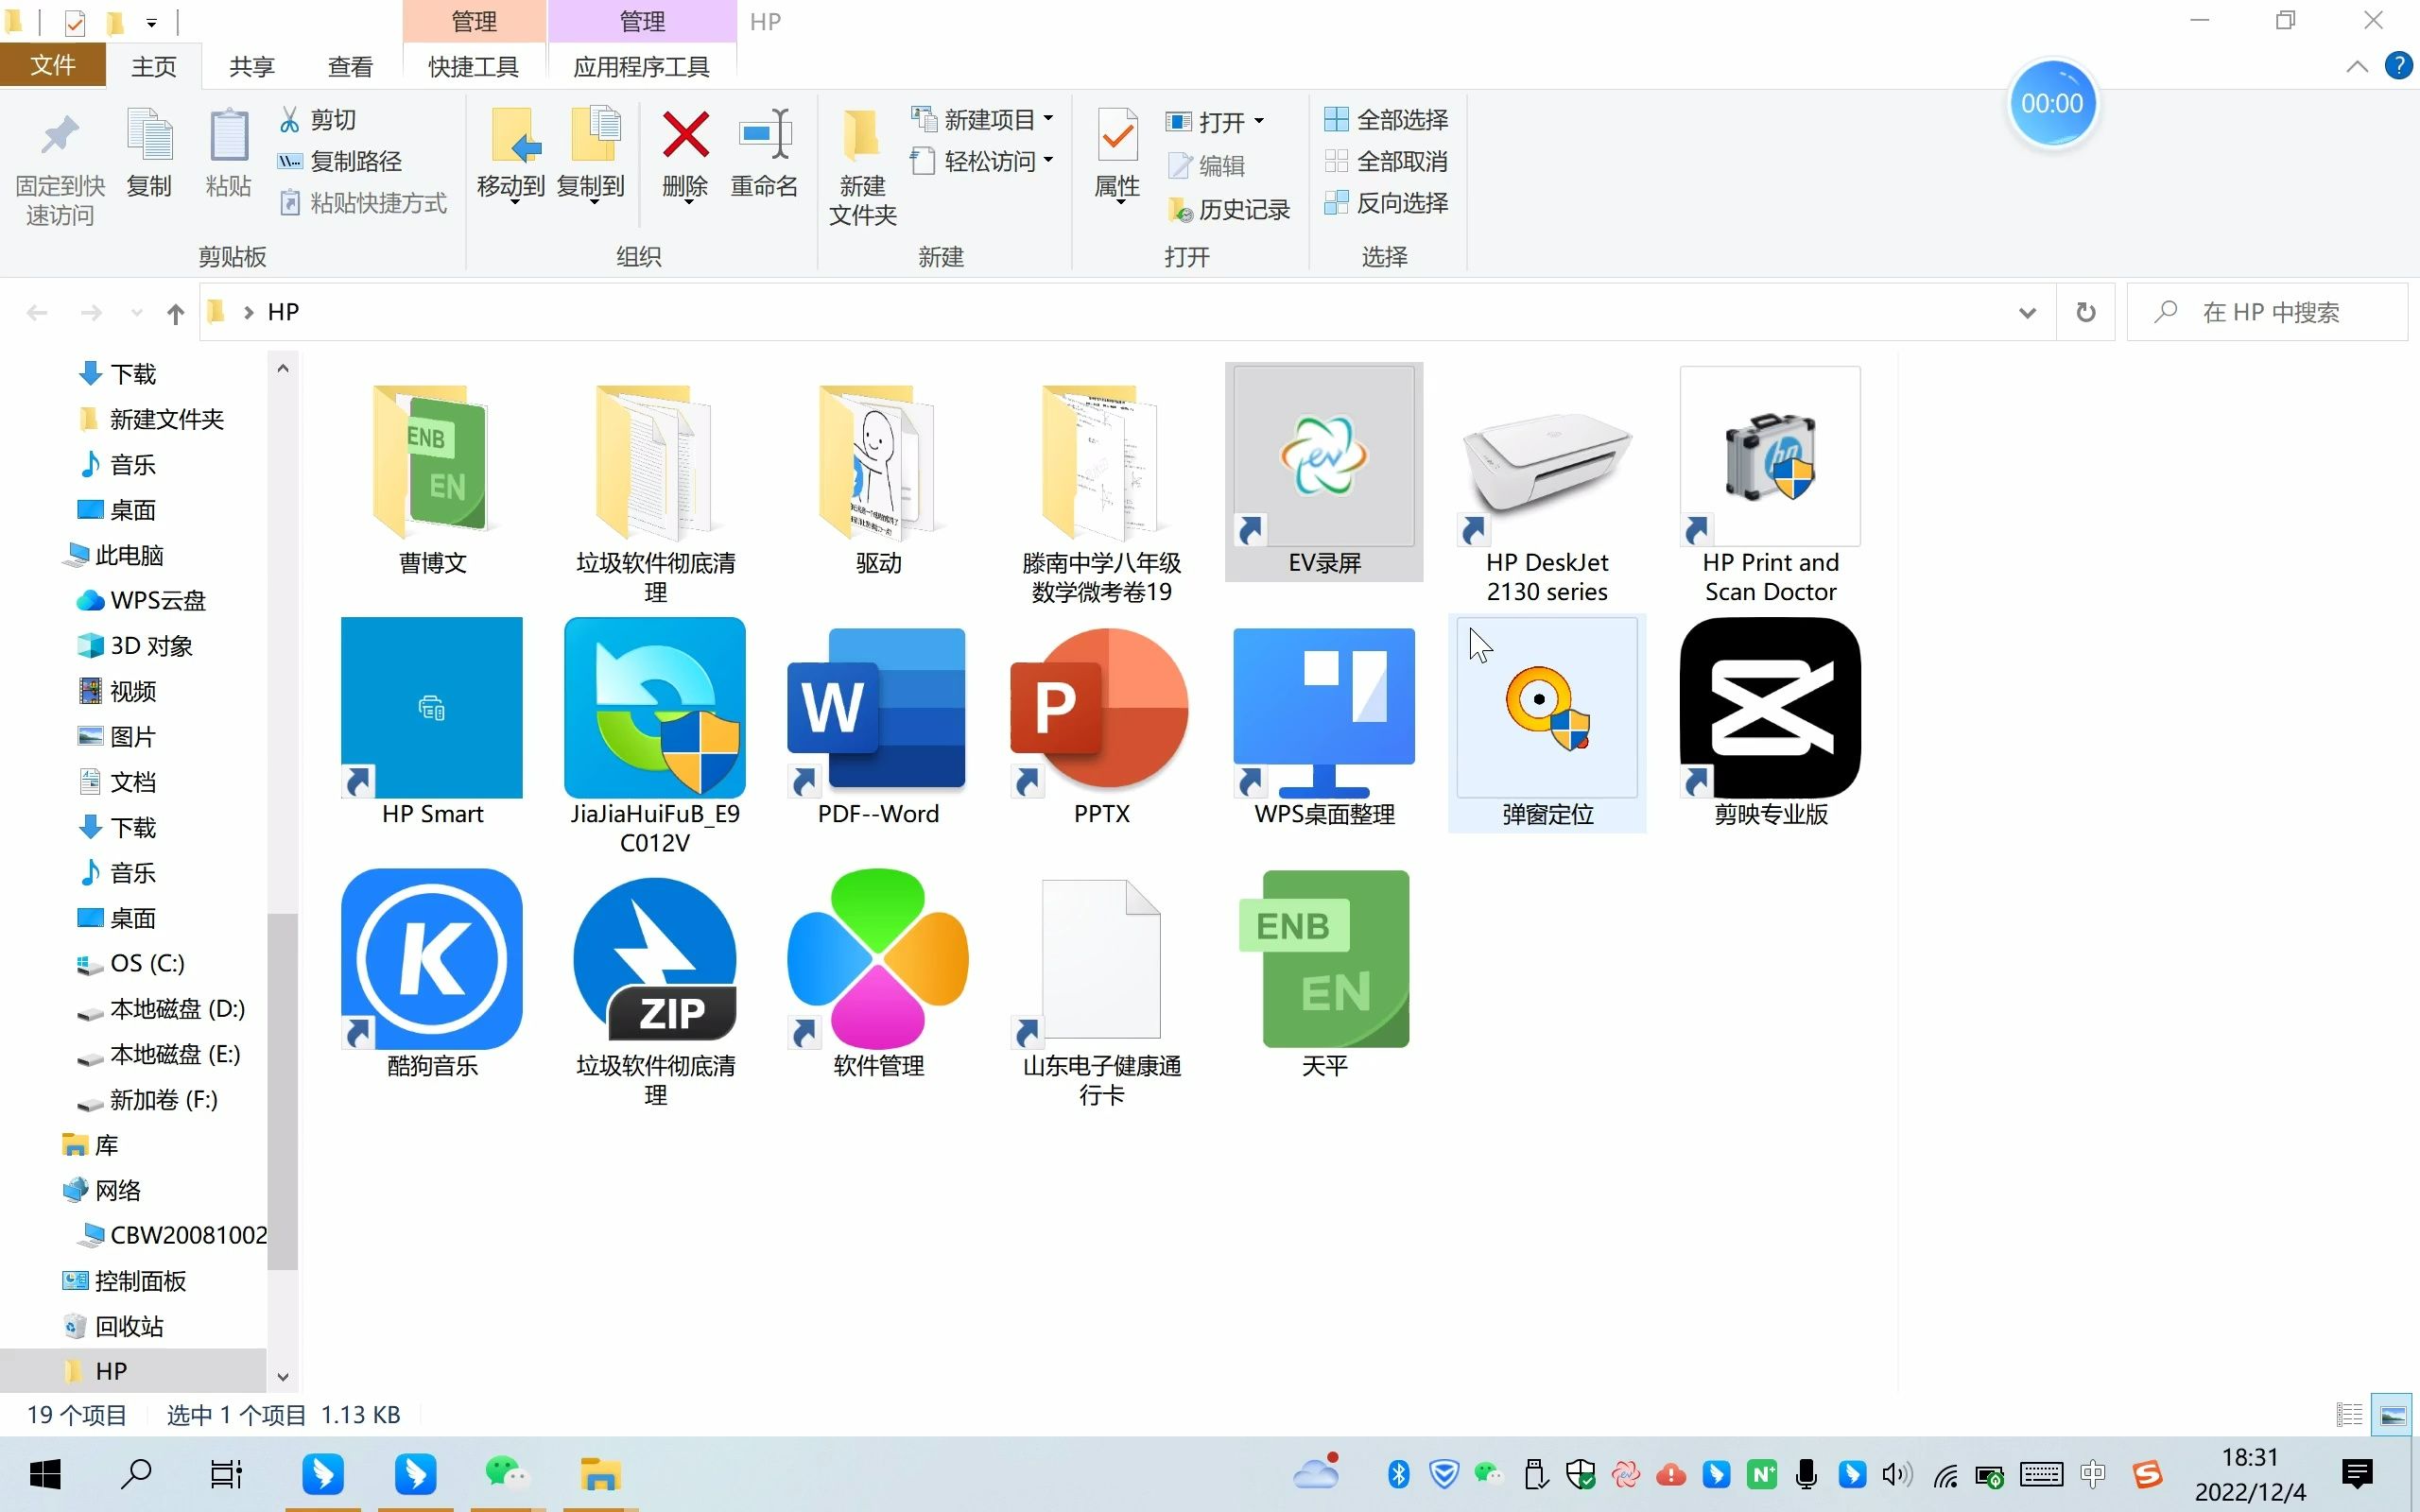
Task: Click 复制路径 button
Action: [340, 161]
